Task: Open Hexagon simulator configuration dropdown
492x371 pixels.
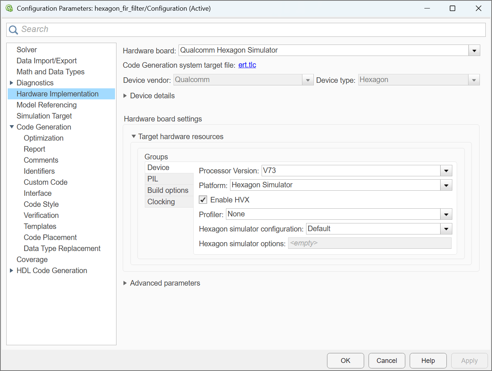Action: 446,229
